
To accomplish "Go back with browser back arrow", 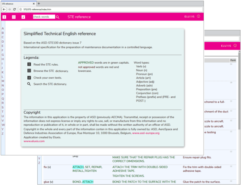I will pos(4,9).
